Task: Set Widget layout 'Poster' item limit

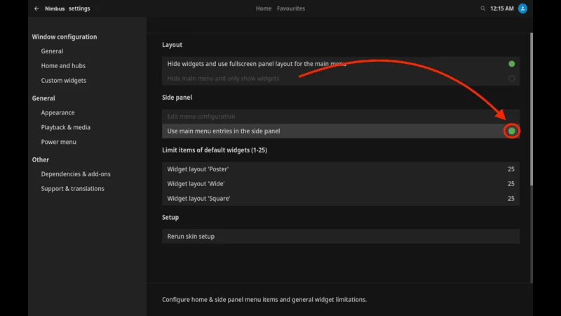Action: click(x=341, y=169)
